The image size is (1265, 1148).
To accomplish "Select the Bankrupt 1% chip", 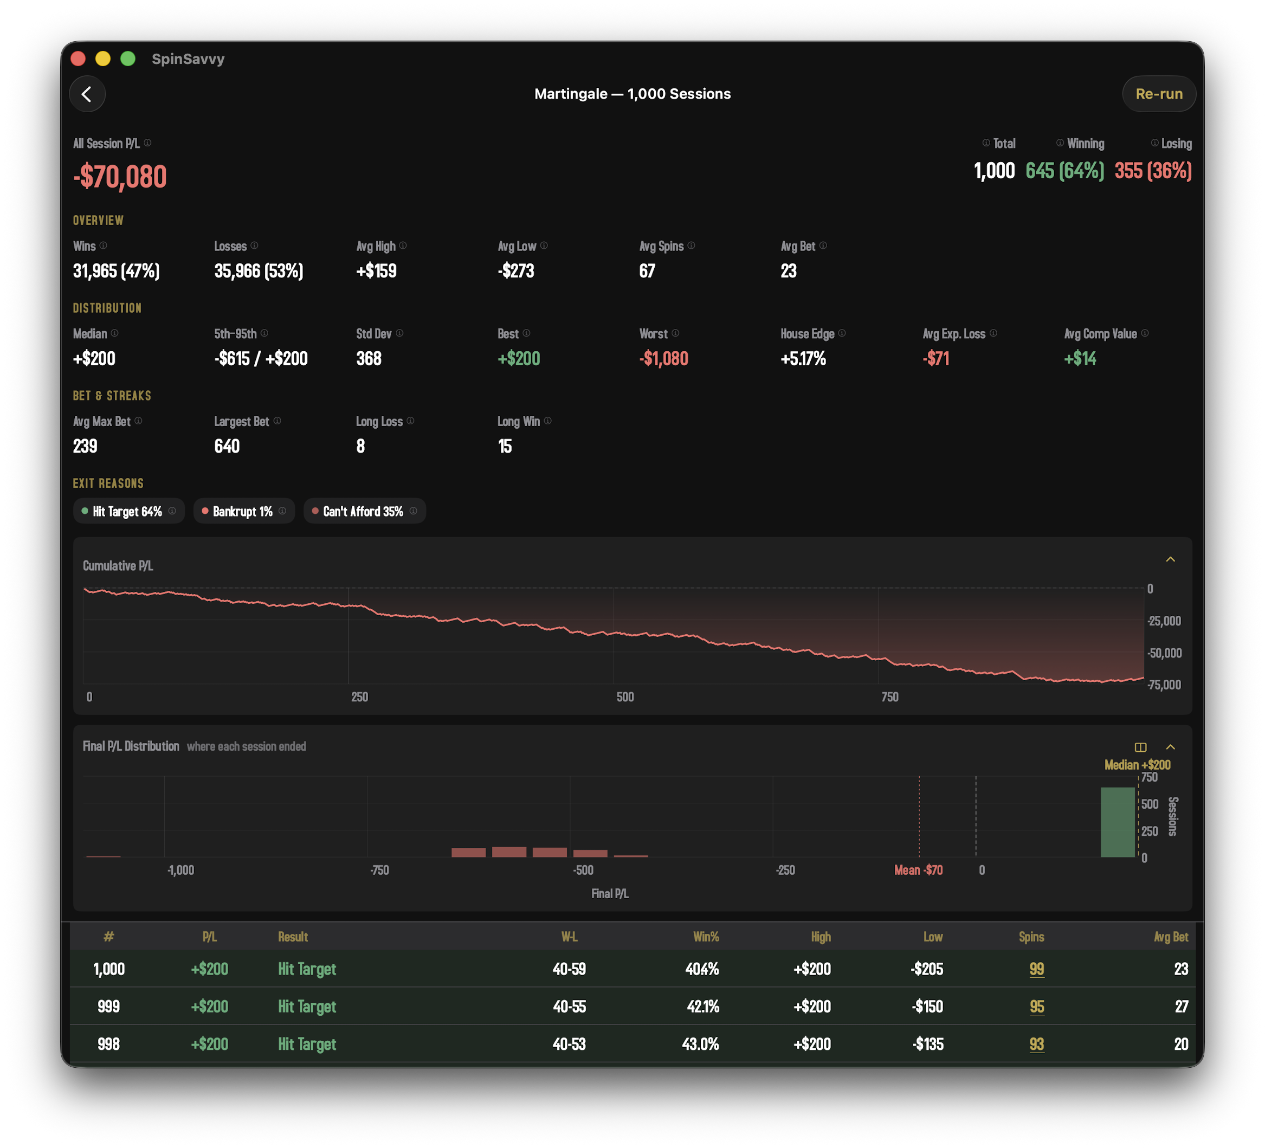I will pyautogui.click(x=243, y=511).
